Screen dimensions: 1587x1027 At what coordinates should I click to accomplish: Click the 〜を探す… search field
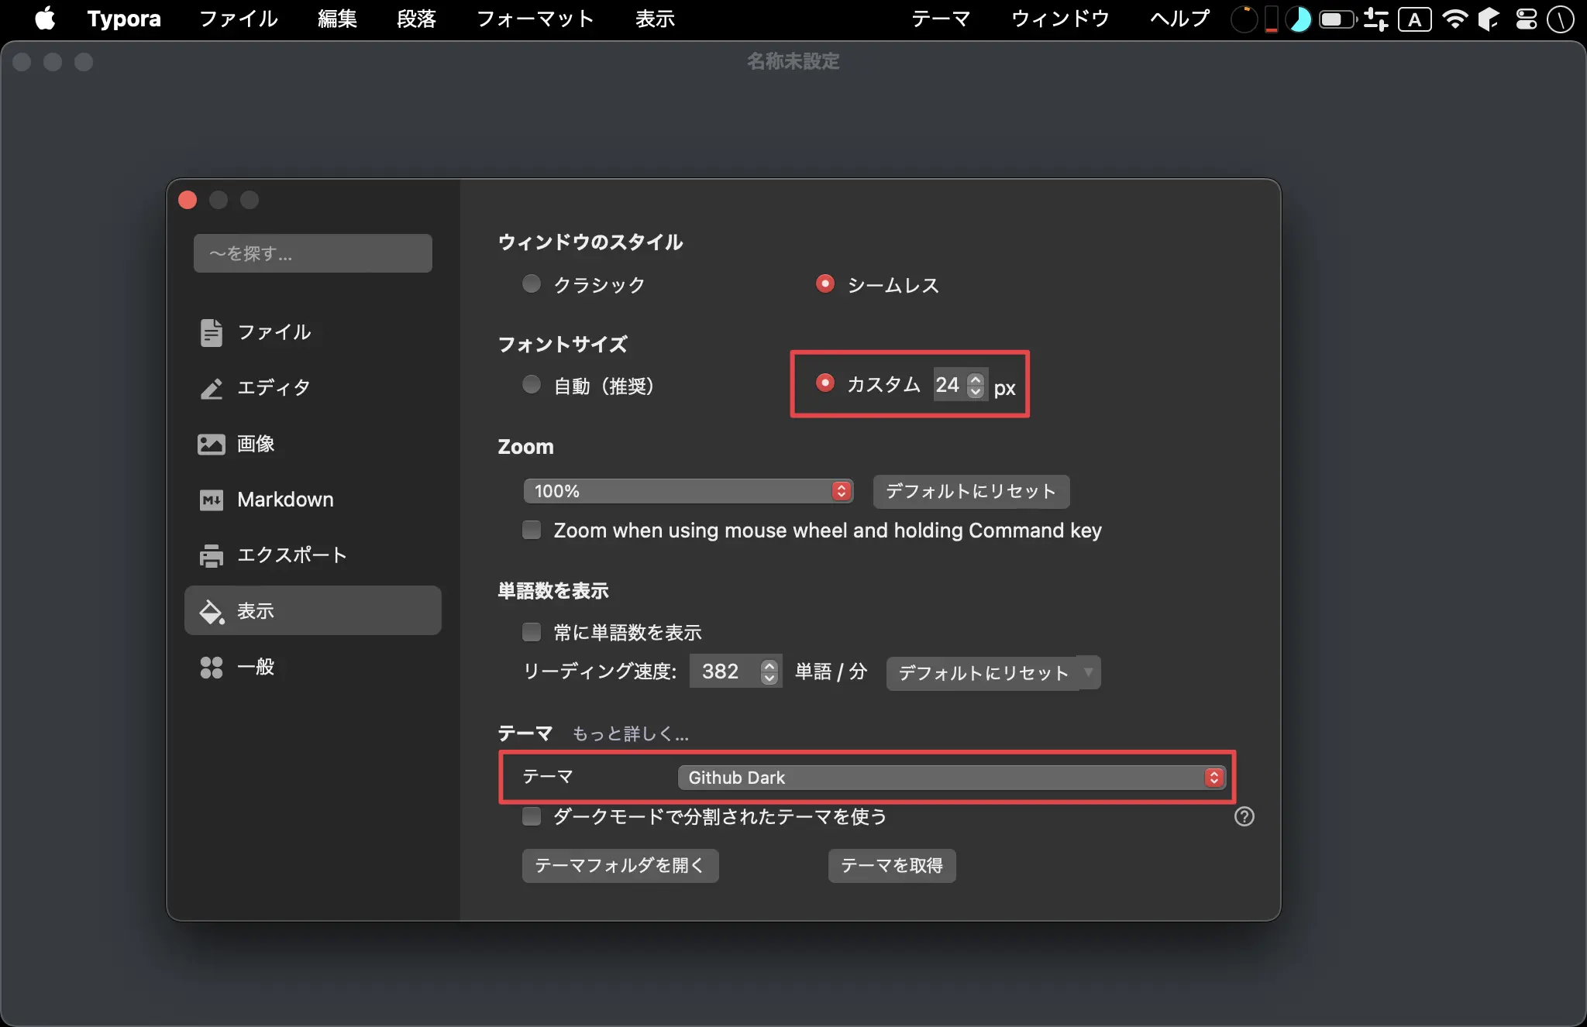(312, 253)
